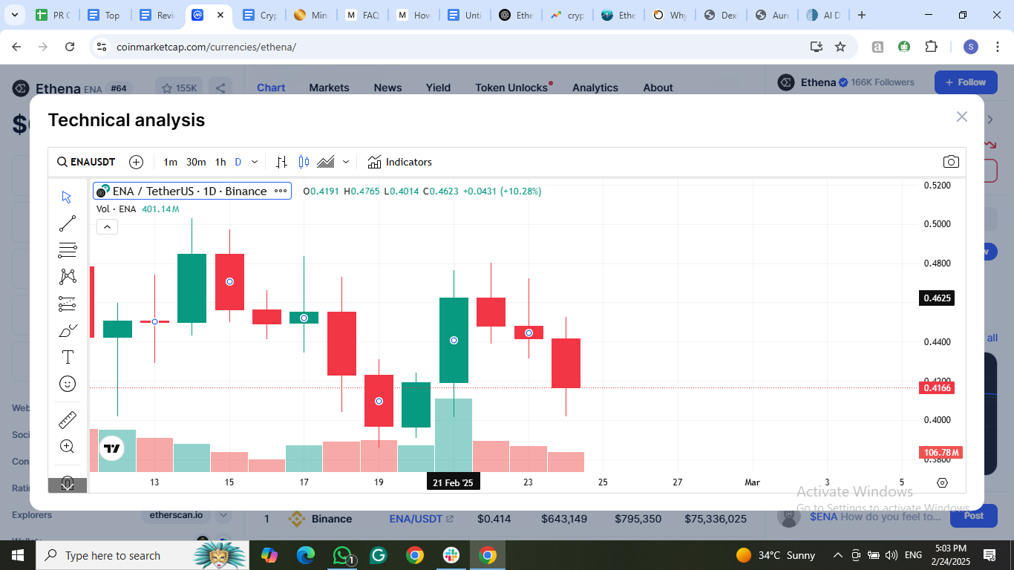1014x570 pixels.
Task: Pick the trend line drawing tool
Action: 67,223
